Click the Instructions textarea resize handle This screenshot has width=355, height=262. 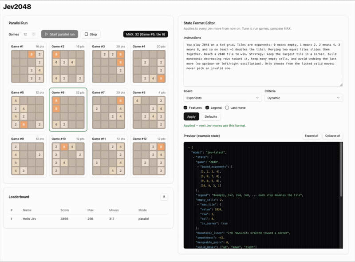tap(341, 85)
